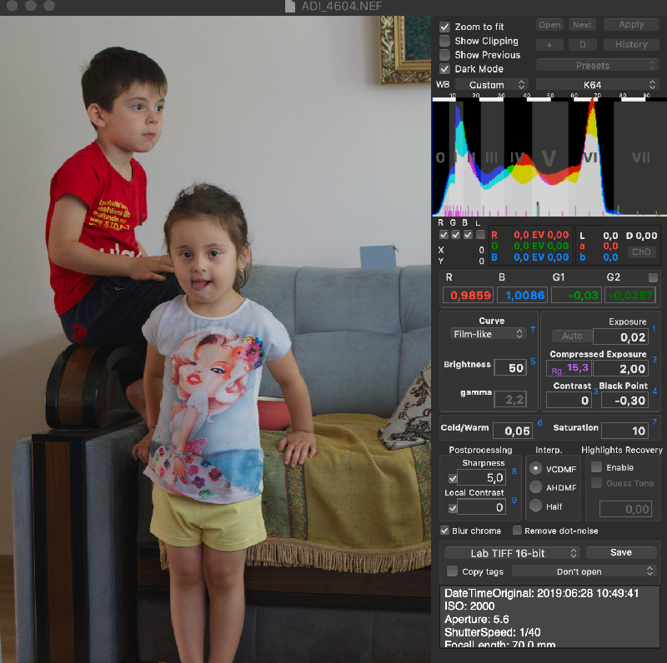Toggle the L channel checkbox
Image resolution: width=667 pixels, height=663 pixels.
[x=481, y=235]
